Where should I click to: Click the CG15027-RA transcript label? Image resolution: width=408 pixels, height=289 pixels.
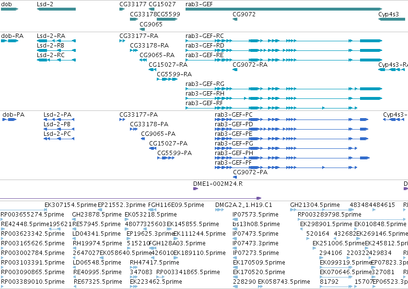click(x=168, y=64)
